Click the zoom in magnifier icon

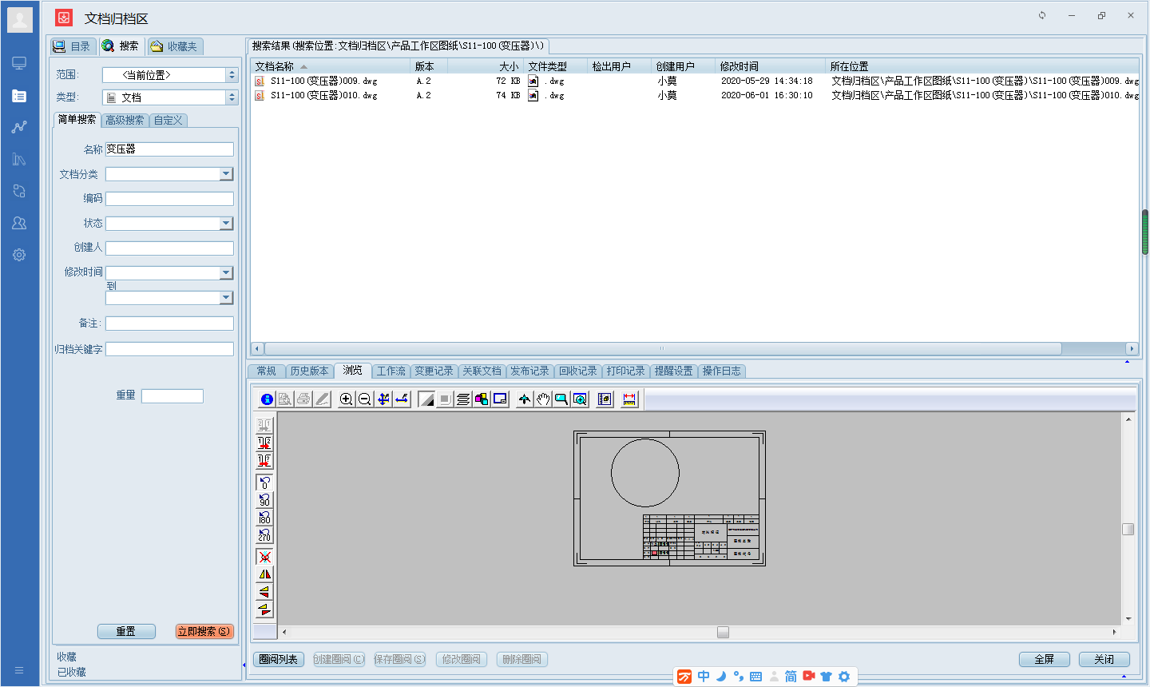[346, 399]
